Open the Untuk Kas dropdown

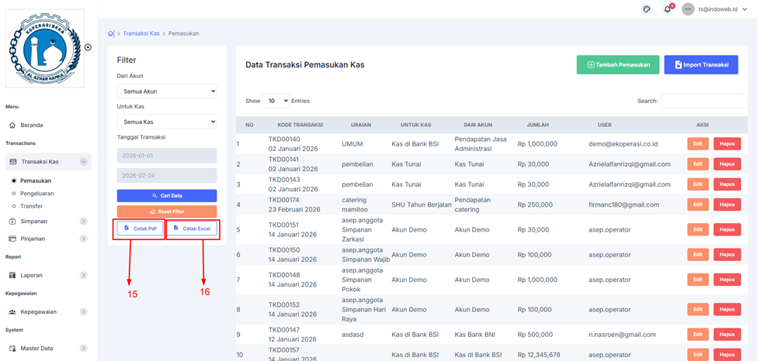167,122
